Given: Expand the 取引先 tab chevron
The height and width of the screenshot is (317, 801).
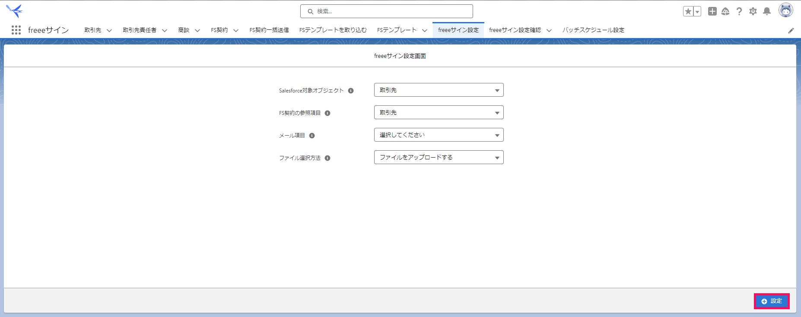Looking at the screenshot, I should coord(109,30).
